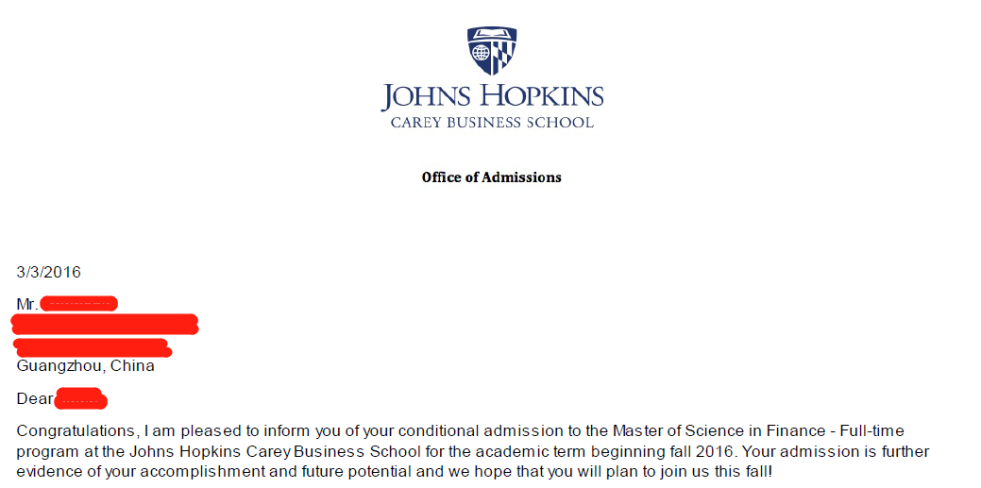Click the red redacted name after Dear
The height and width of the screenshot is (488, 981).
pyautogui.click(x=80, y=399)
